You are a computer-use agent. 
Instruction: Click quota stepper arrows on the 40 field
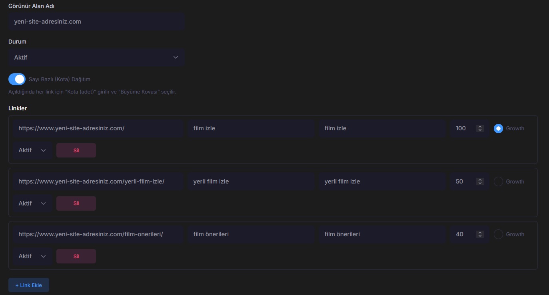coord(480,234)
